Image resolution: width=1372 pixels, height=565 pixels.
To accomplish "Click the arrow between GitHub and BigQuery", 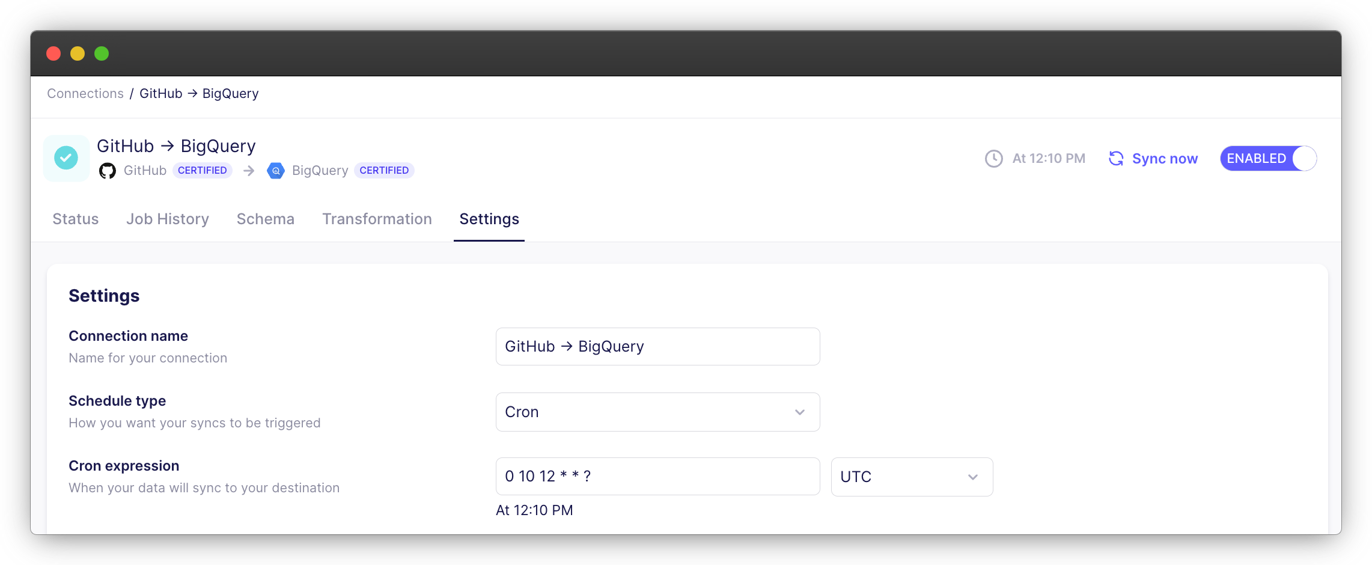I will point(249,171).
